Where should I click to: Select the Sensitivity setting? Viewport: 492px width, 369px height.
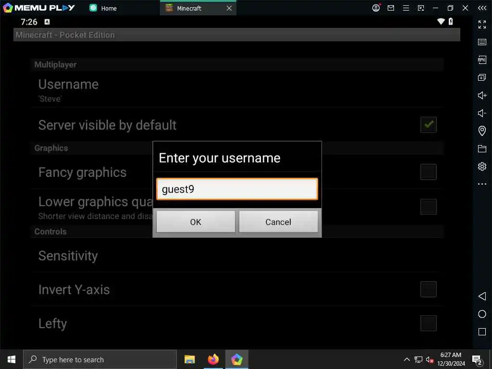tap(237, 256)
